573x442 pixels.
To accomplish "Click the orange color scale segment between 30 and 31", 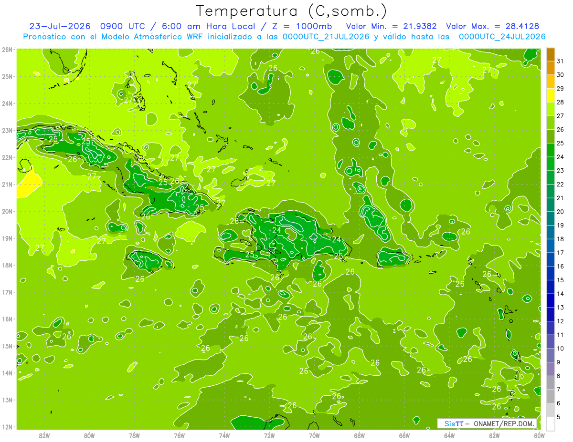I will click(x=551, y=68).
